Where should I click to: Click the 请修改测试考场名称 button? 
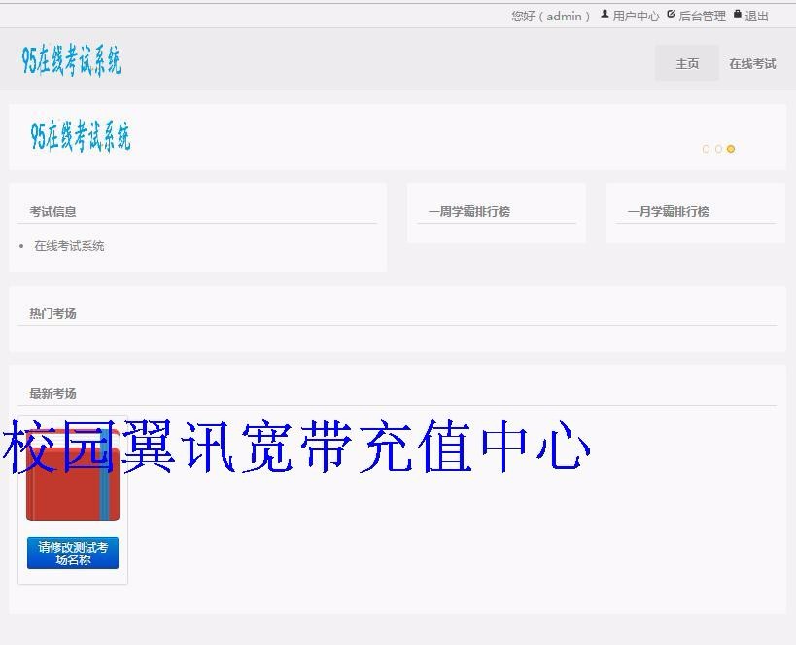coord(71,553)
